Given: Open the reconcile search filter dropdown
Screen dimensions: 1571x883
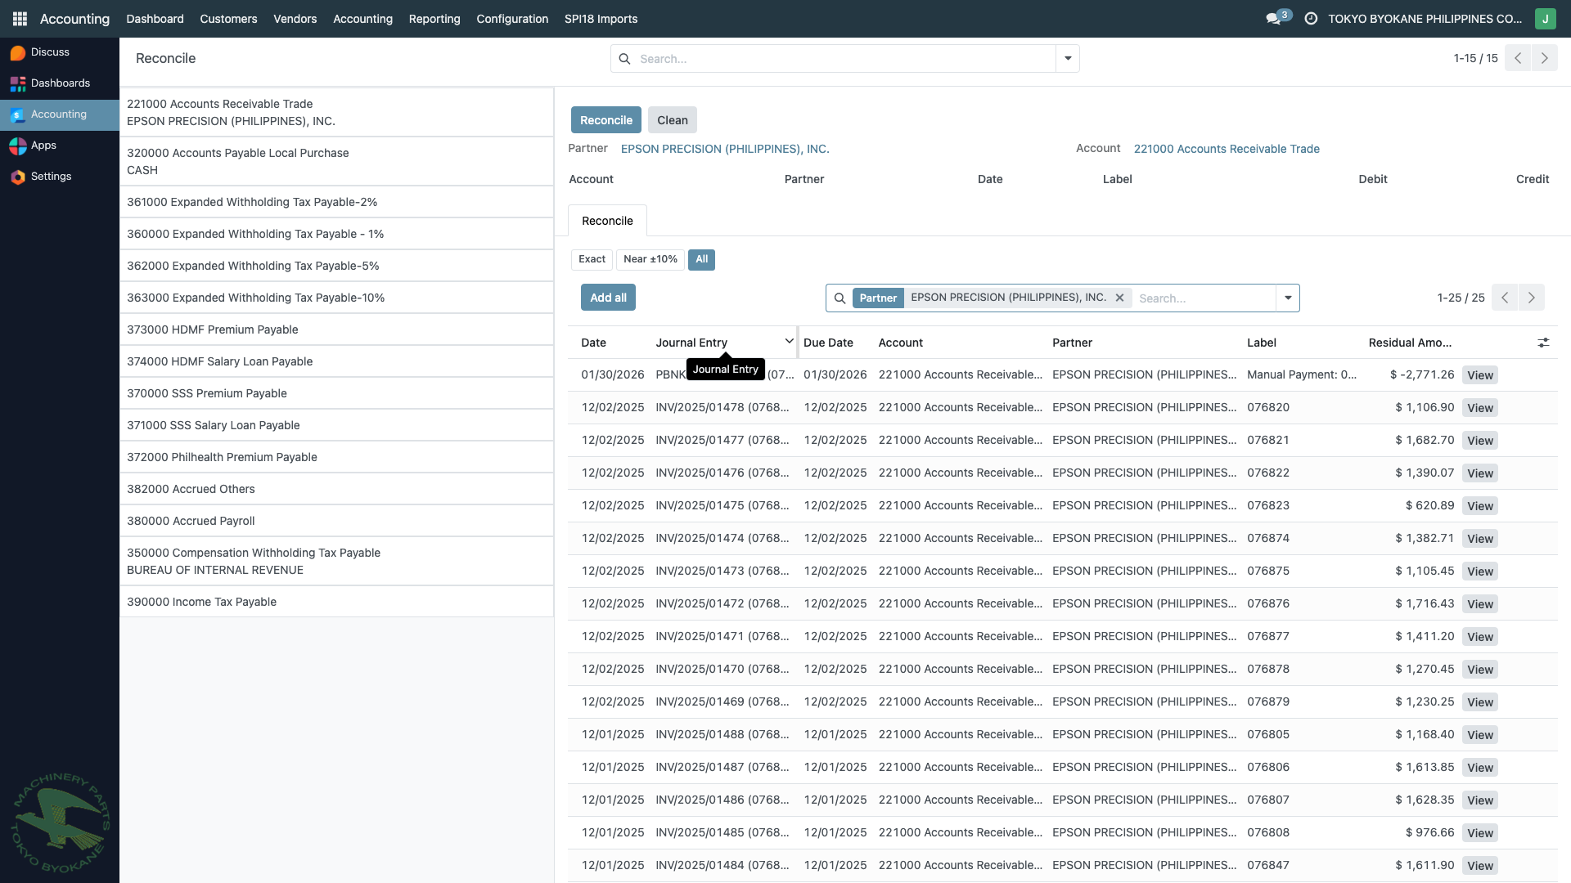Looking at the screenshot, I should 1289,298.
